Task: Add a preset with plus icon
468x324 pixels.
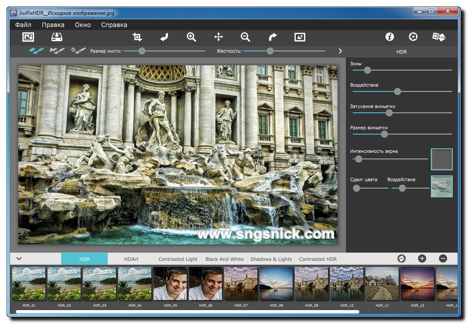Action: tap(422, 259)
